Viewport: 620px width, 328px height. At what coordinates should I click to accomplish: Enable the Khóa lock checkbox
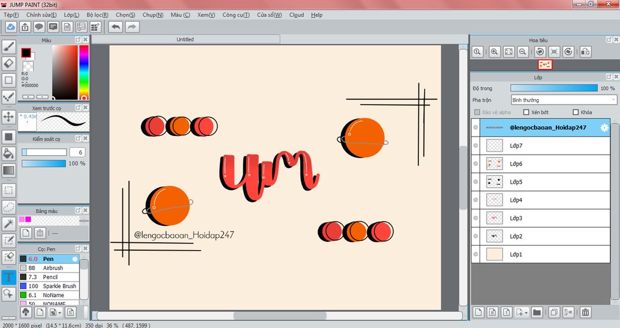click(576, 112)
